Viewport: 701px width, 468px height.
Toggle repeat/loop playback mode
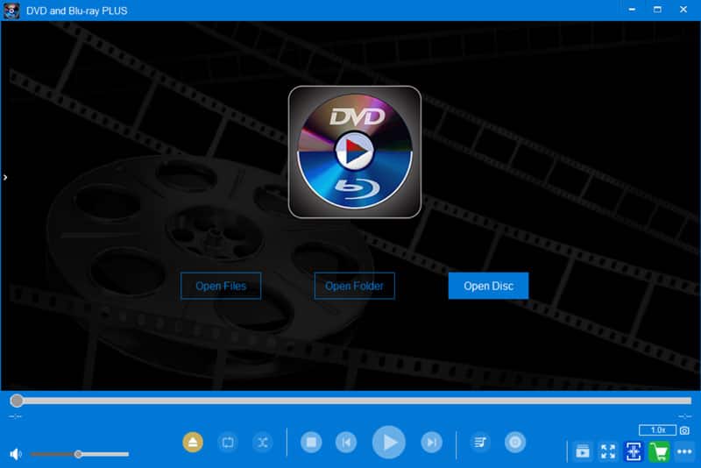(228, 443)
